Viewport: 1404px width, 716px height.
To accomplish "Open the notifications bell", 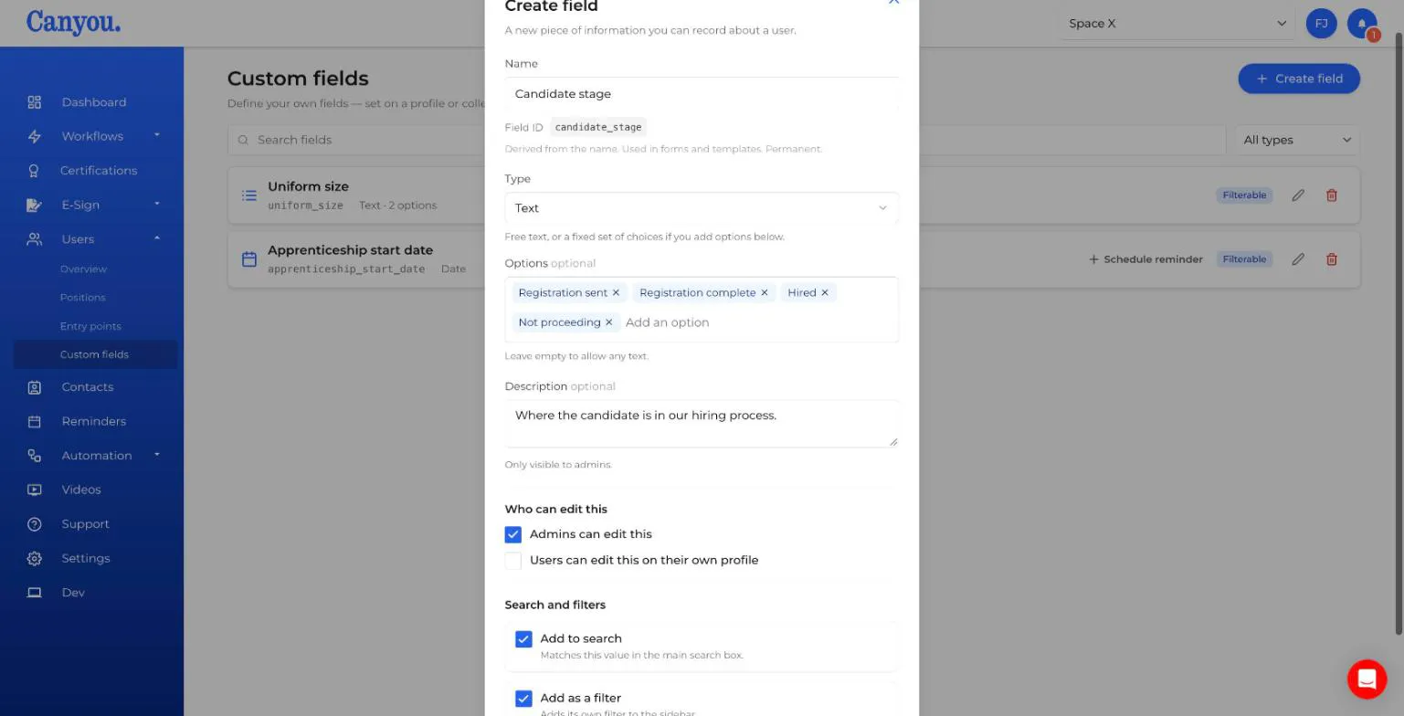I will (x=1362, y=24).
